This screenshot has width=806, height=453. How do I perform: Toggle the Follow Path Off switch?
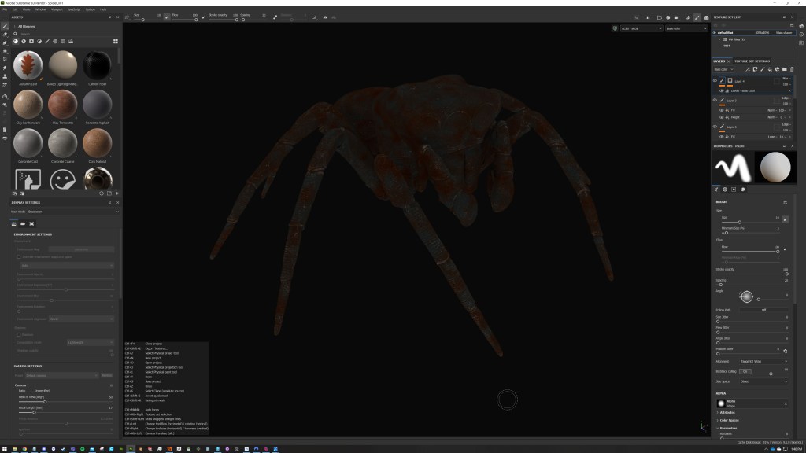[763, 310]
